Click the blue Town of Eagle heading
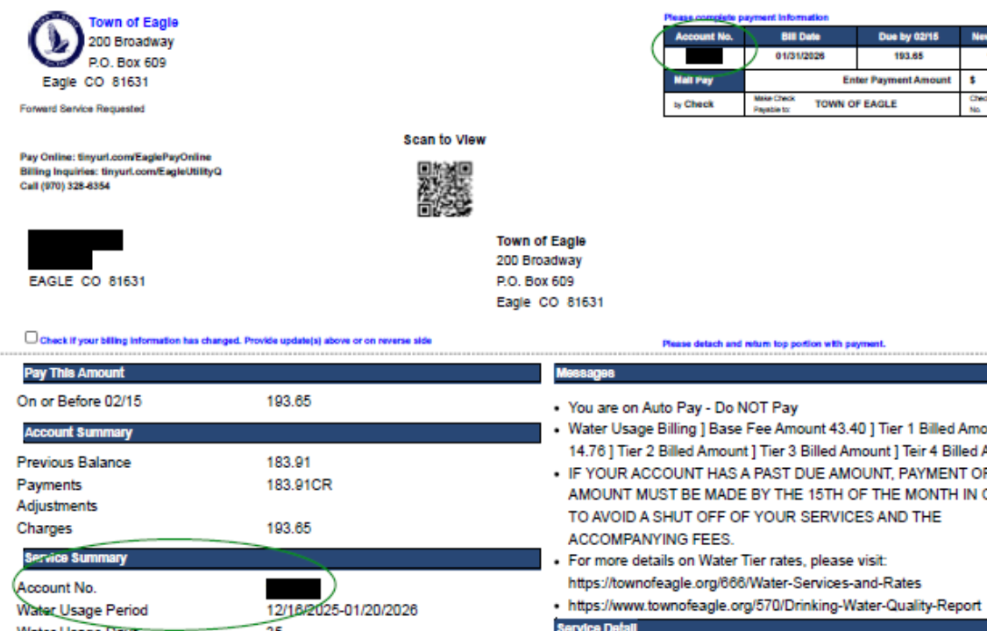Screen dimensions: 987x631 [133, 22]
